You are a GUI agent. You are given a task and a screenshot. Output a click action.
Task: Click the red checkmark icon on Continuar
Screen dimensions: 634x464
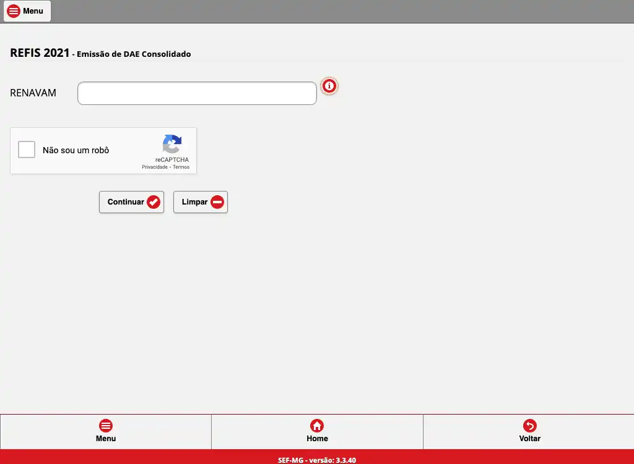pos(154,202)
